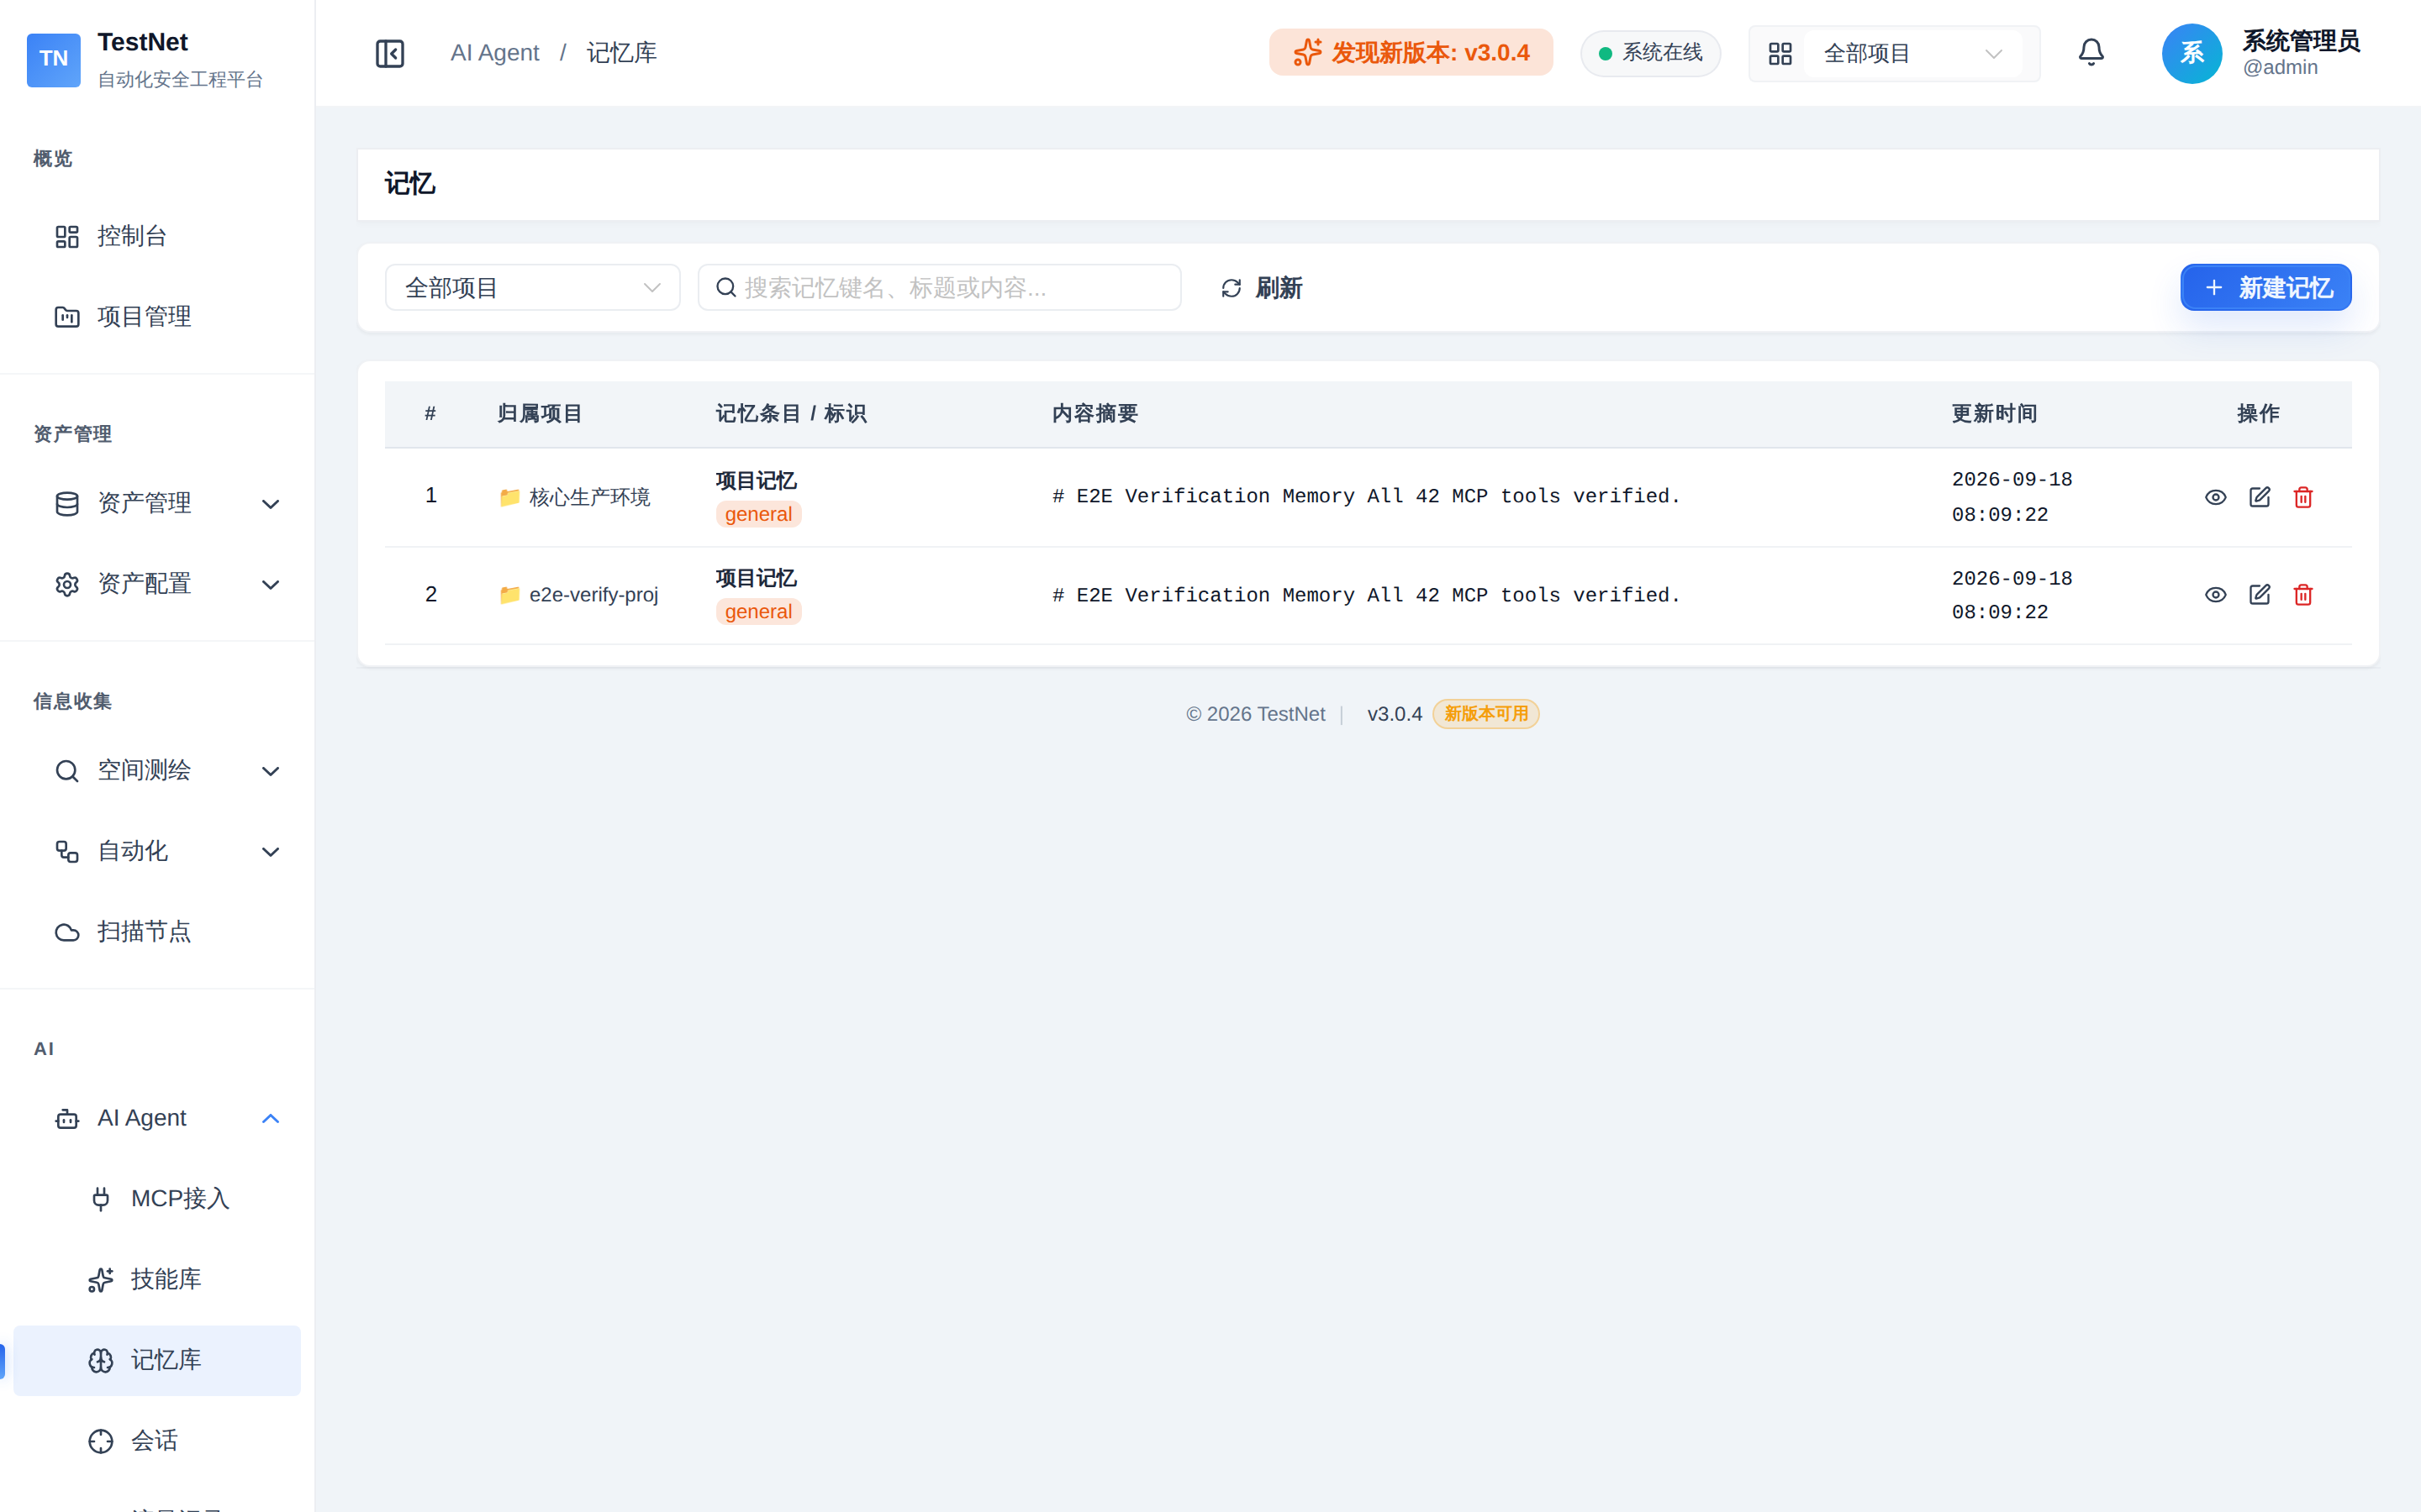
Task: Click the MCP接入 plug icon
Action: pos(101,1199)
